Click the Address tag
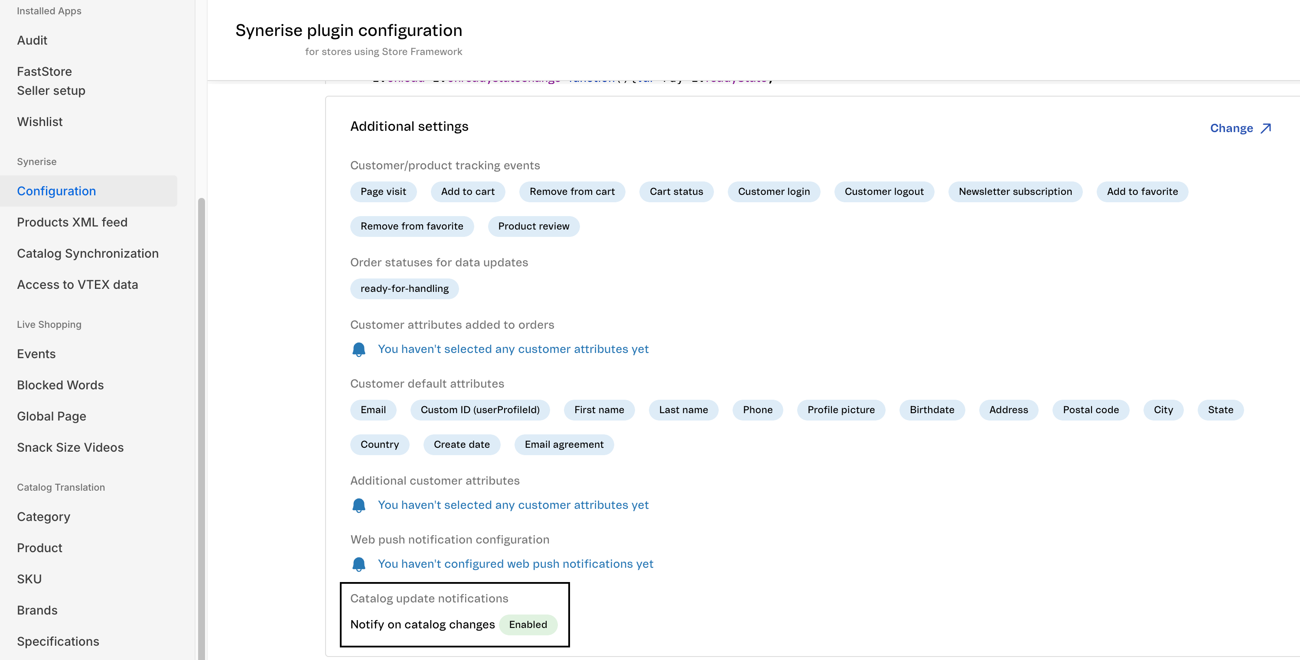This screenshot has height=660, width=1300. (1009, 410)
